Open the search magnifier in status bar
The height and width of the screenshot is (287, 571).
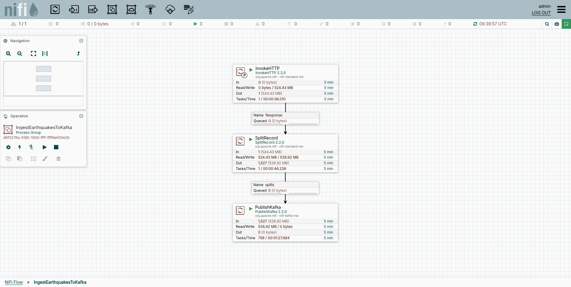[x=547, y=24]
